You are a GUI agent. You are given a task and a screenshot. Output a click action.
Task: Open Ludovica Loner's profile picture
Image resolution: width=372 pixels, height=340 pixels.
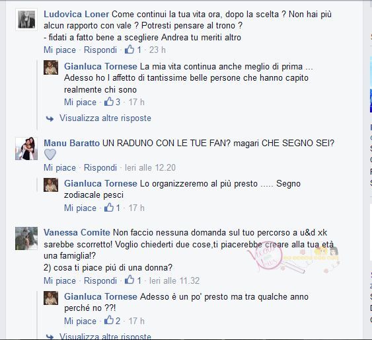click(26, 20)
